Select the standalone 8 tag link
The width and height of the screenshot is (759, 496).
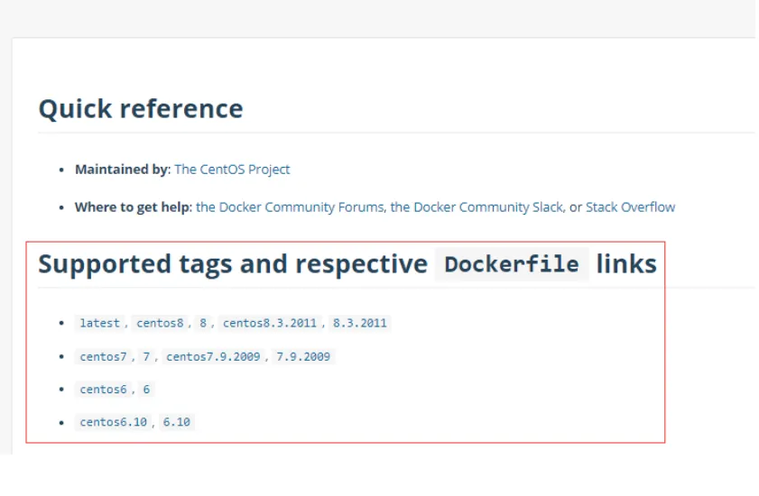click(203, 323)
